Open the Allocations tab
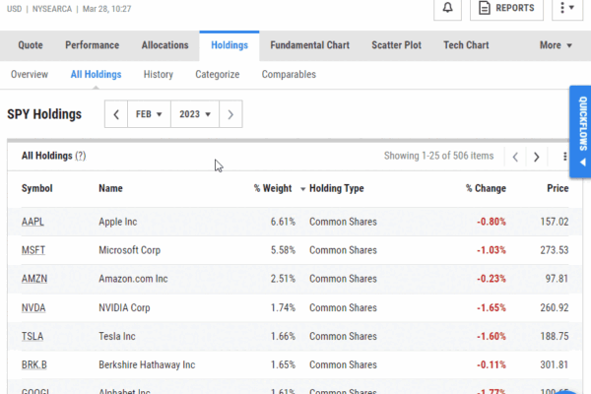 coord(164,45)
